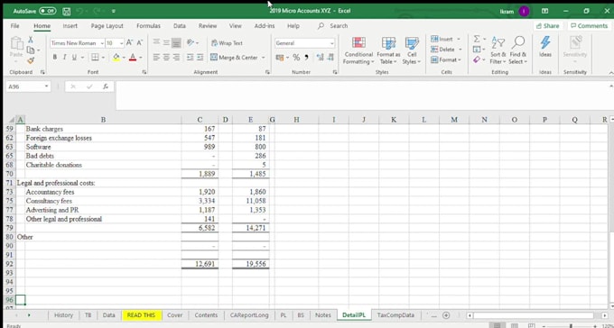Viewport: 614px width, 328px height.
Task: Click the Increase Font Size icon
Action: click(130, 43)
